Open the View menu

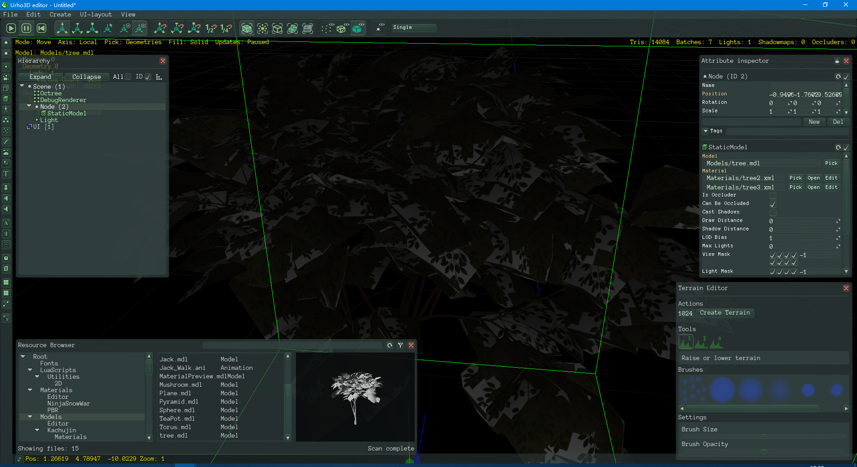tap(128, 14)
